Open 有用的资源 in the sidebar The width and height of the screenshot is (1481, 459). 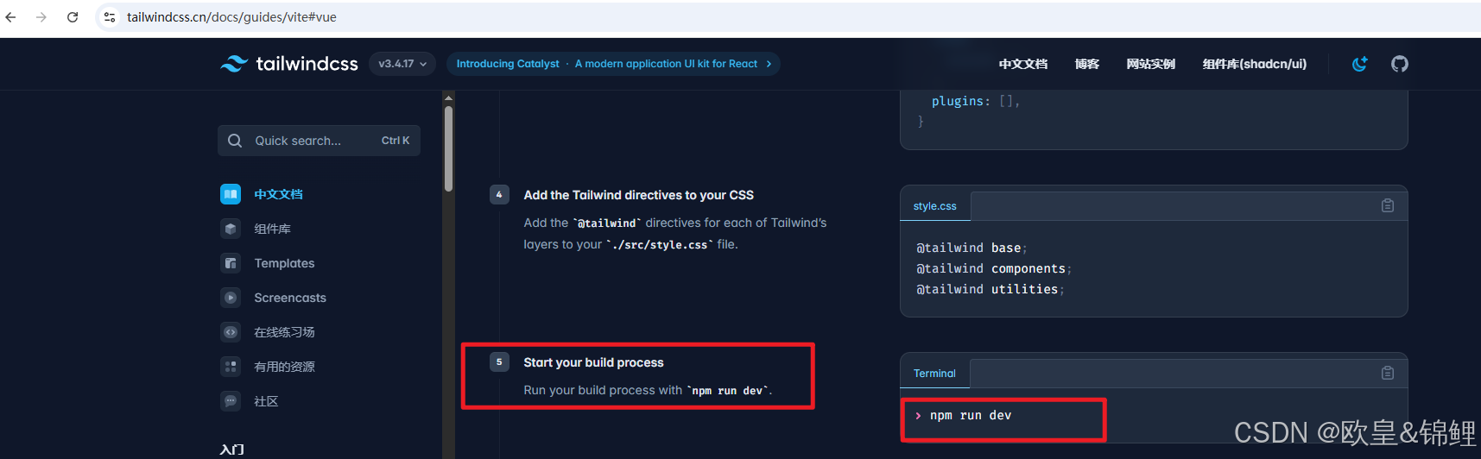point(284,367)
